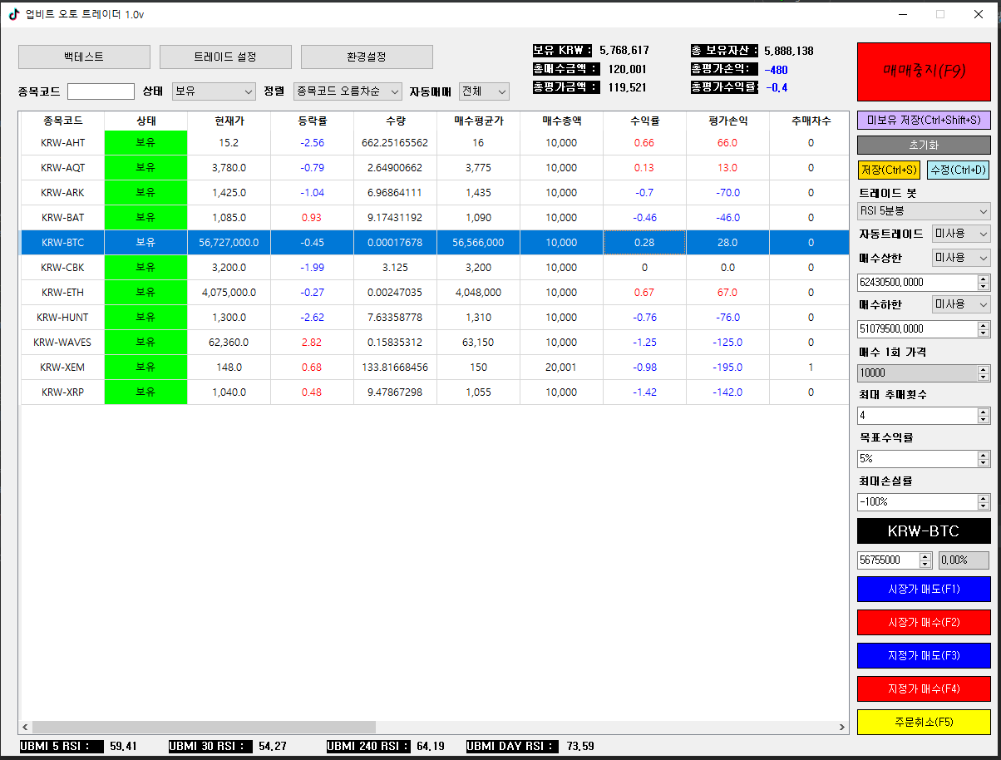Screen dimensions: 1001x760
Task: Open 환경설정 preferences
Action: point(367,57)
